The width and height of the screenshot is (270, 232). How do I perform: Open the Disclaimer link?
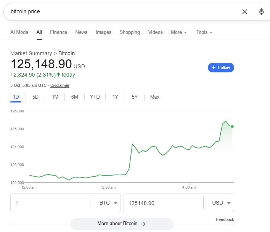click(60, 85)
